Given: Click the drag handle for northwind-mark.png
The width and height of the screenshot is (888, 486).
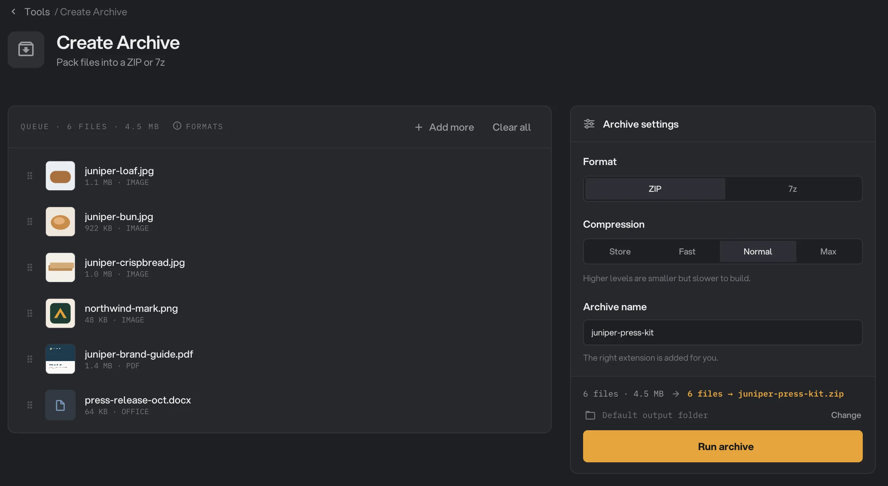Looking at the screenshot, I should (30, 313).
